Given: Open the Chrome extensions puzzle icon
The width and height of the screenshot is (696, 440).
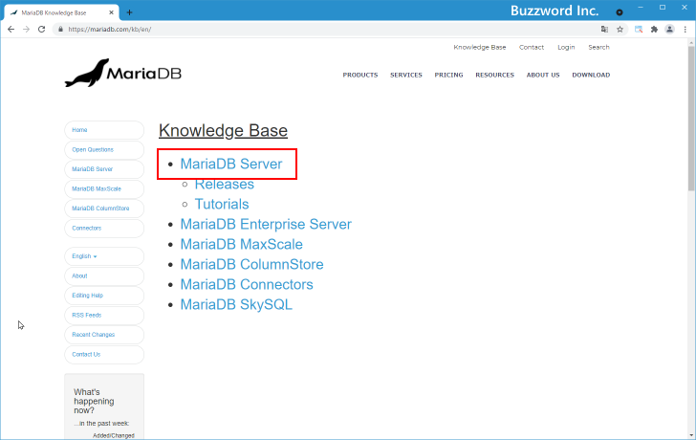Looking at the screenshot, I should pos(654,30).
